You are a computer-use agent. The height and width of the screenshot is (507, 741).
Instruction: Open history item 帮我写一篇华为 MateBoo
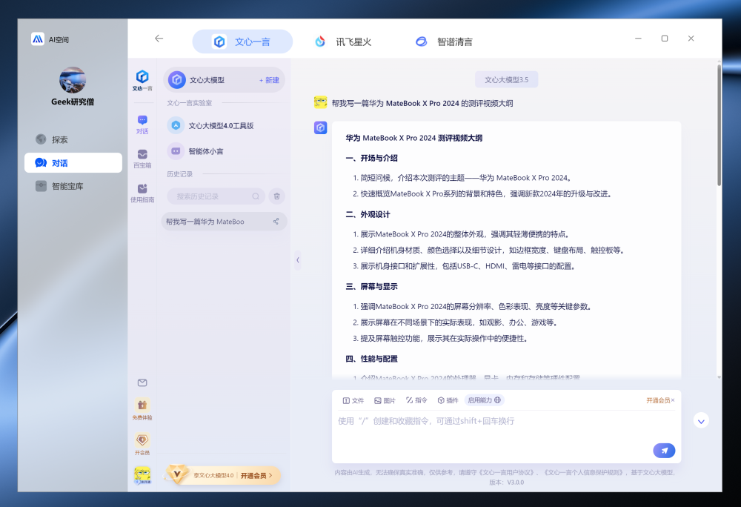(x=224, y=222)
